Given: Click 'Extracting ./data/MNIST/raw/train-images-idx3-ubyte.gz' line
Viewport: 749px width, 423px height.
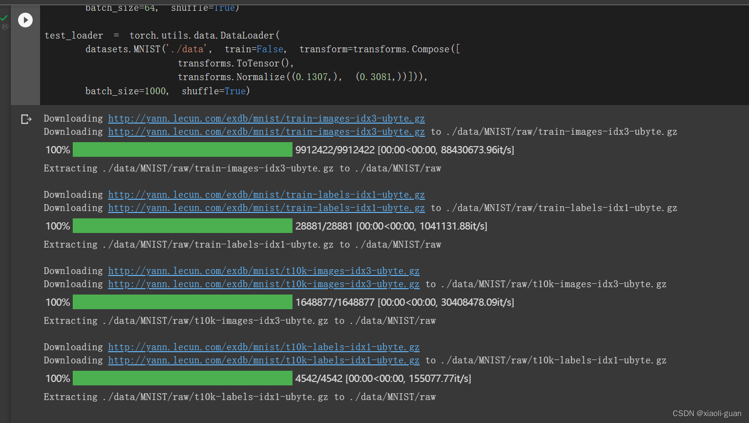Looking at the screenshot, I should 242,168.
